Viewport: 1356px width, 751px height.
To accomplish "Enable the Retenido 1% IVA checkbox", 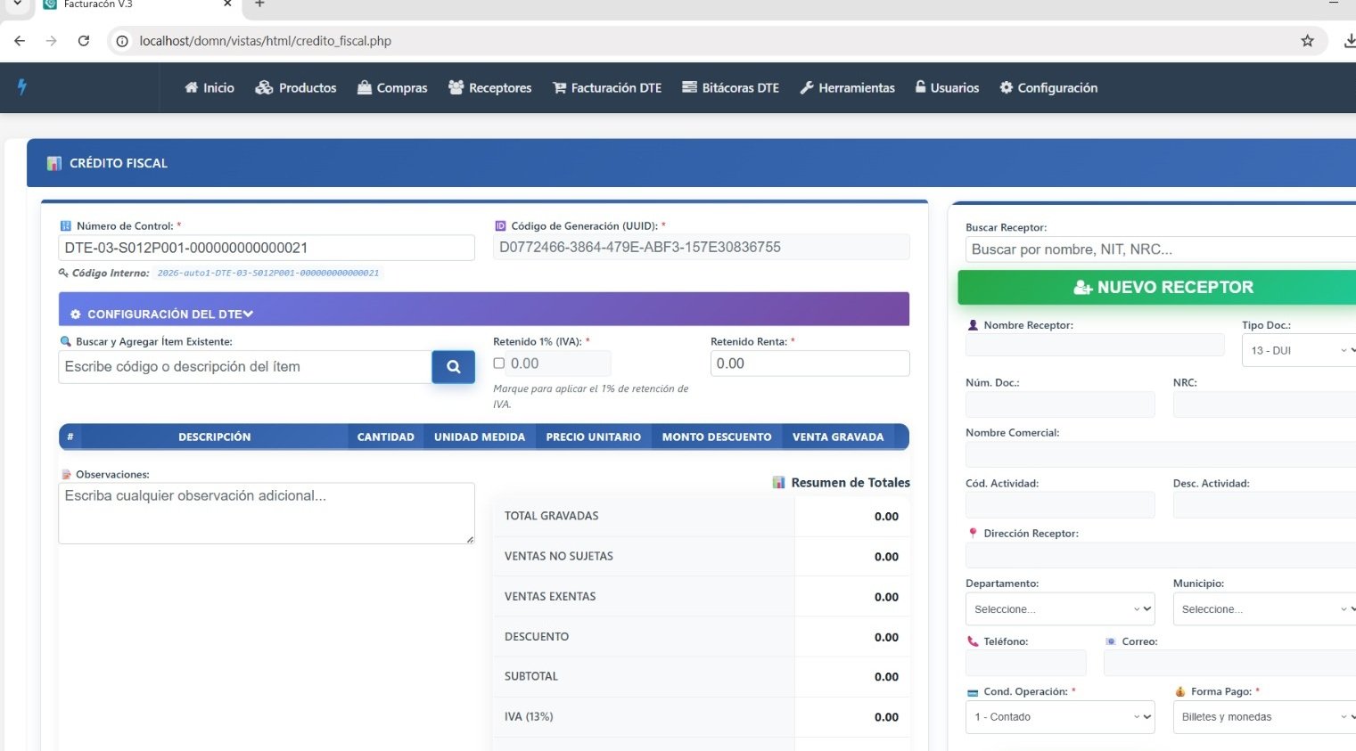I will [x=499, y=363].
